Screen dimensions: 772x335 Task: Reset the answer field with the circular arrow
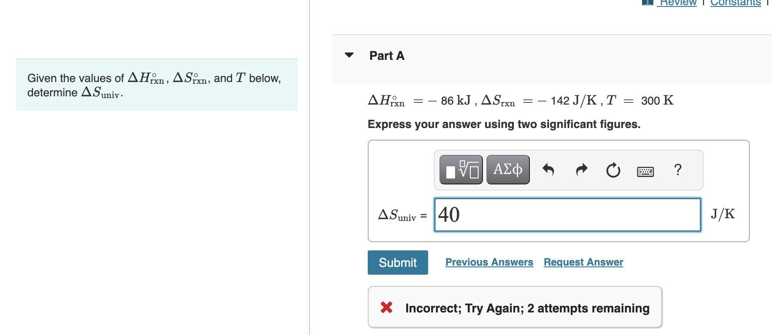(612, 171)
